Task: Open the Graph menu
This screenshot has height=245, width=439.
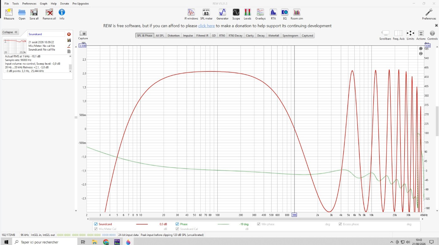Action: tap(44, 3)
